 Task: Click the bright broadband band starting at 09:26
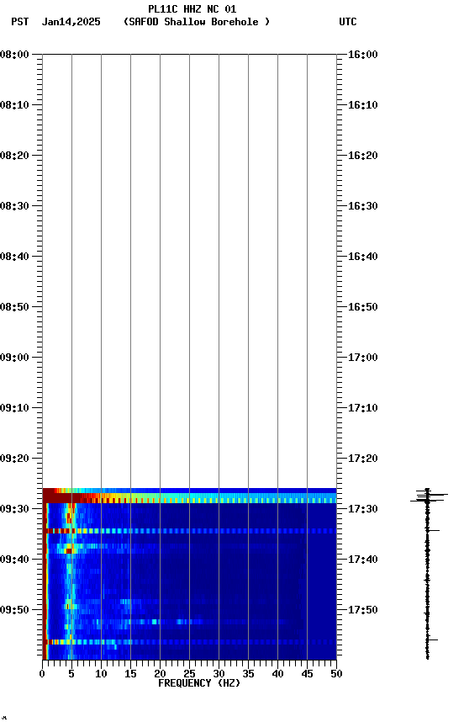189,496
